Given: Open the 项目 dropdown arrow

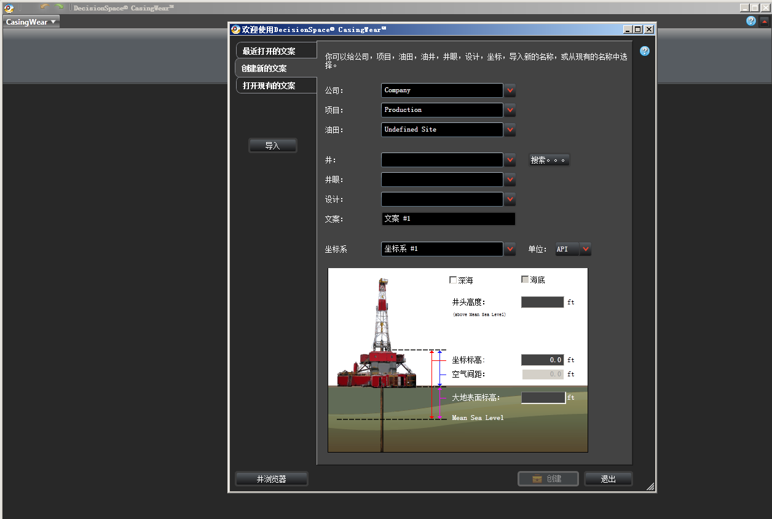Looking at the screenshot, I should (510, 110).
